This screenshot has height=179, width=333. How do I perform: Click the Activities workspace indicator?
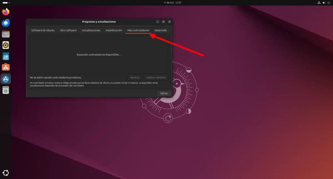point(6,2)
